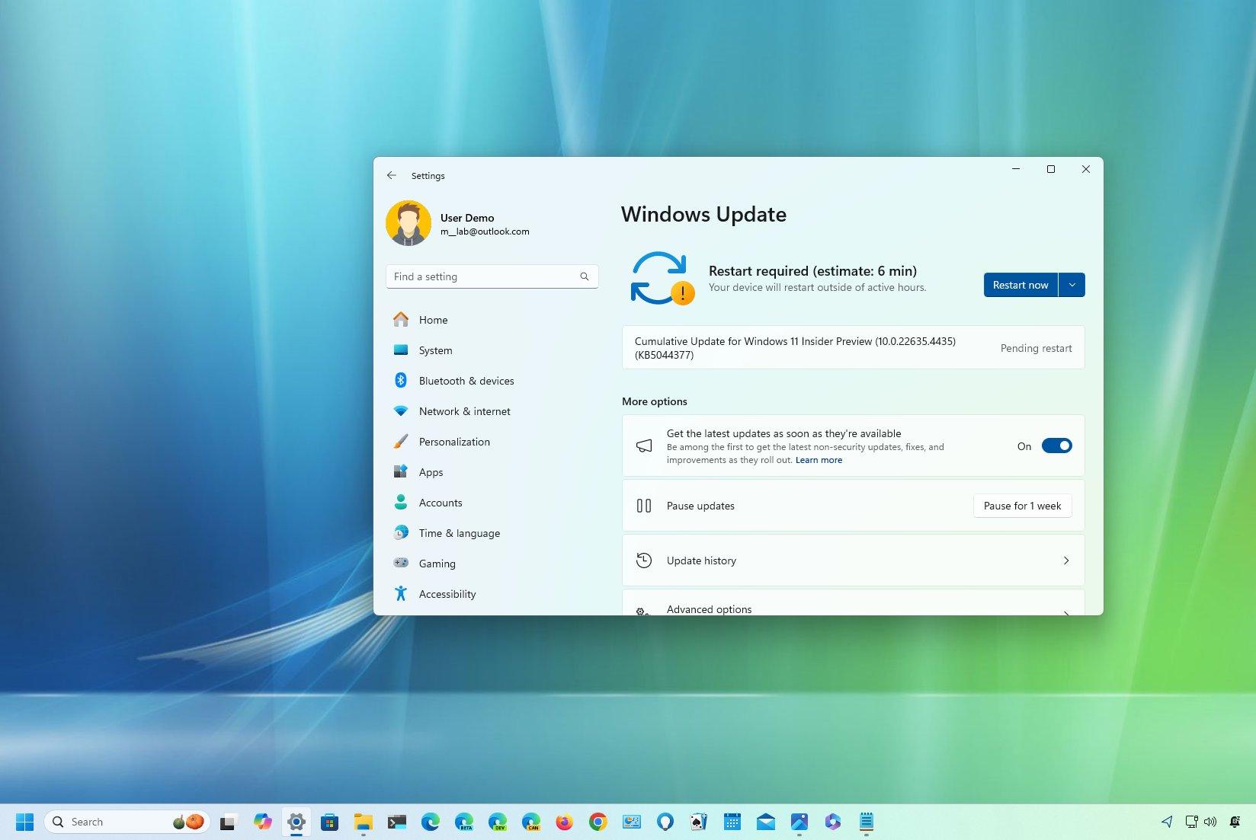Click the Pause for 1 week button
1256x840 pixels.
tap(1022, 506)
